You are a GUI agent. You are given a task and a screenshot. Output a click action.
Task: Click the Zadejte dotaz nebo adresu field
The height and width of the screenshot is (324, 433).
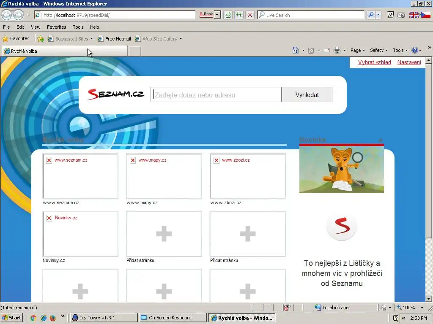(216, 94)
